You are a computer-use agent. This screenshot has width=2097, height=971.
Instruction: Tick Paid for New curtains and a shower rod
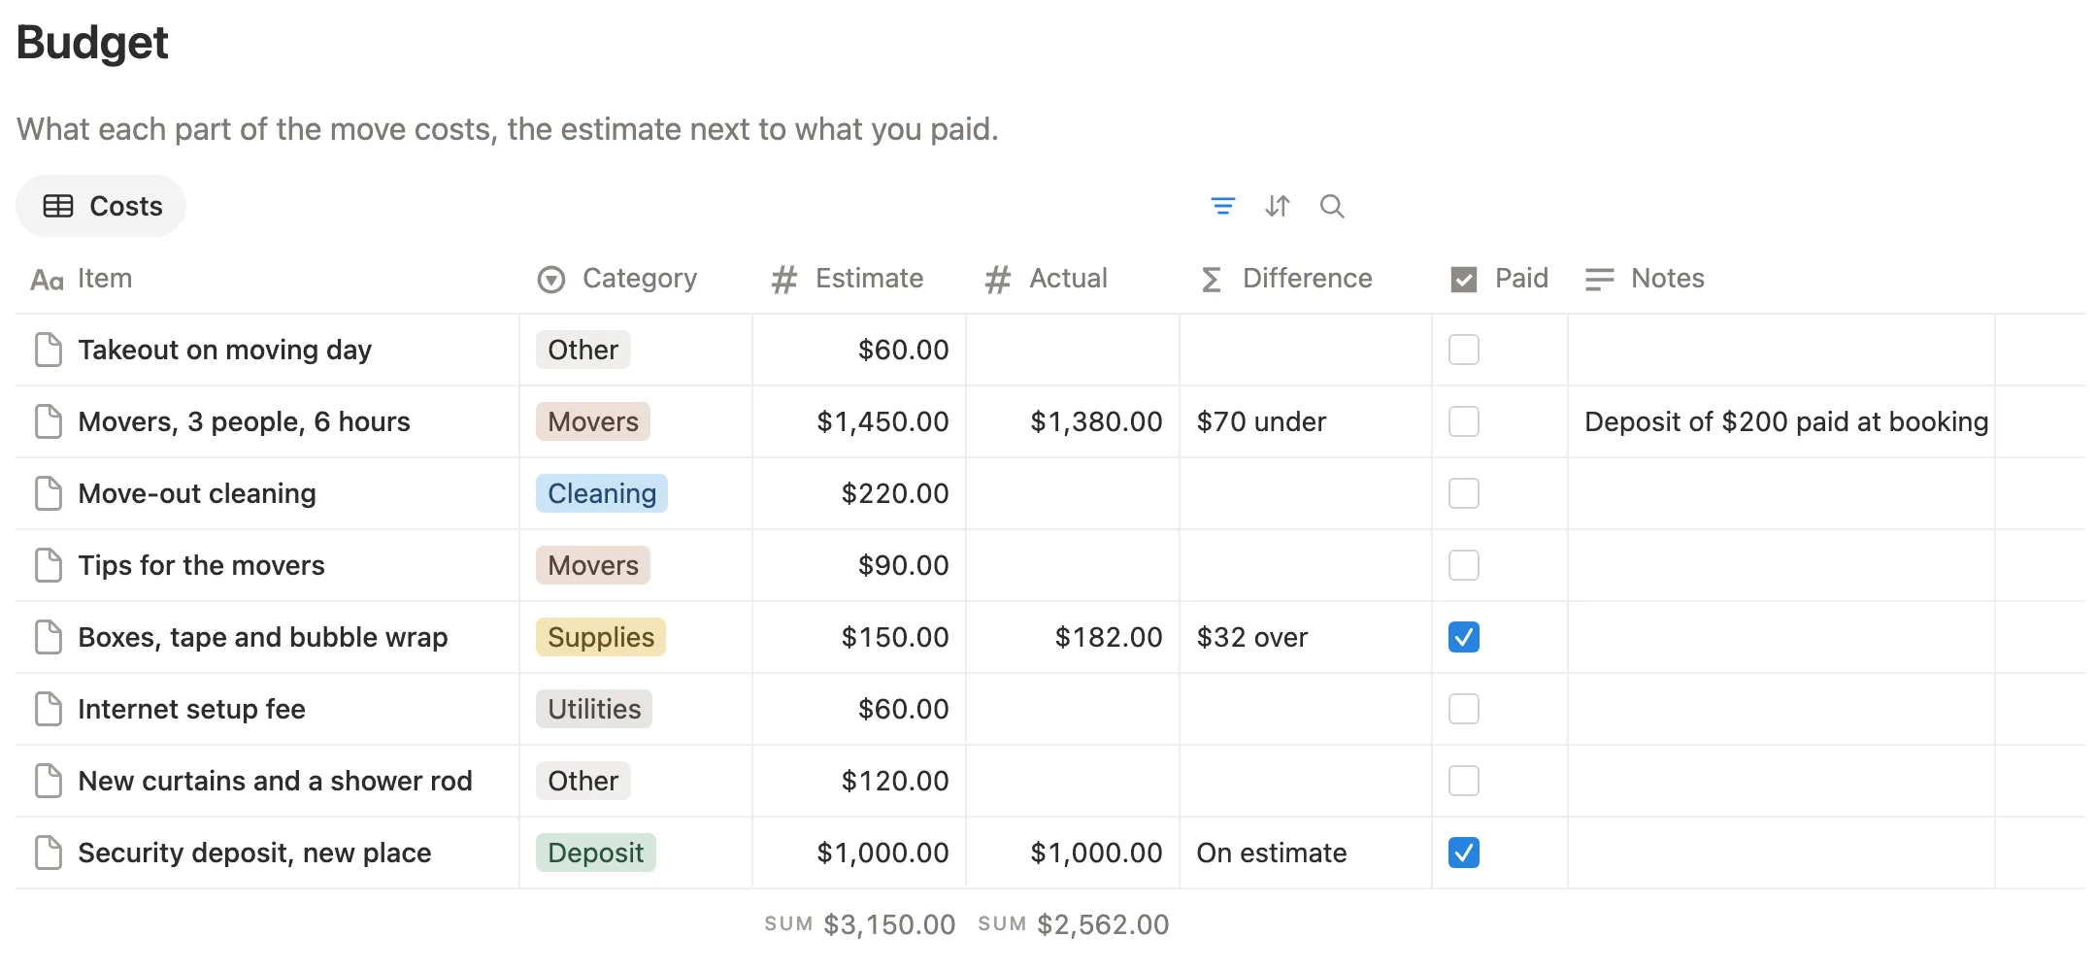pos(1464,781)
